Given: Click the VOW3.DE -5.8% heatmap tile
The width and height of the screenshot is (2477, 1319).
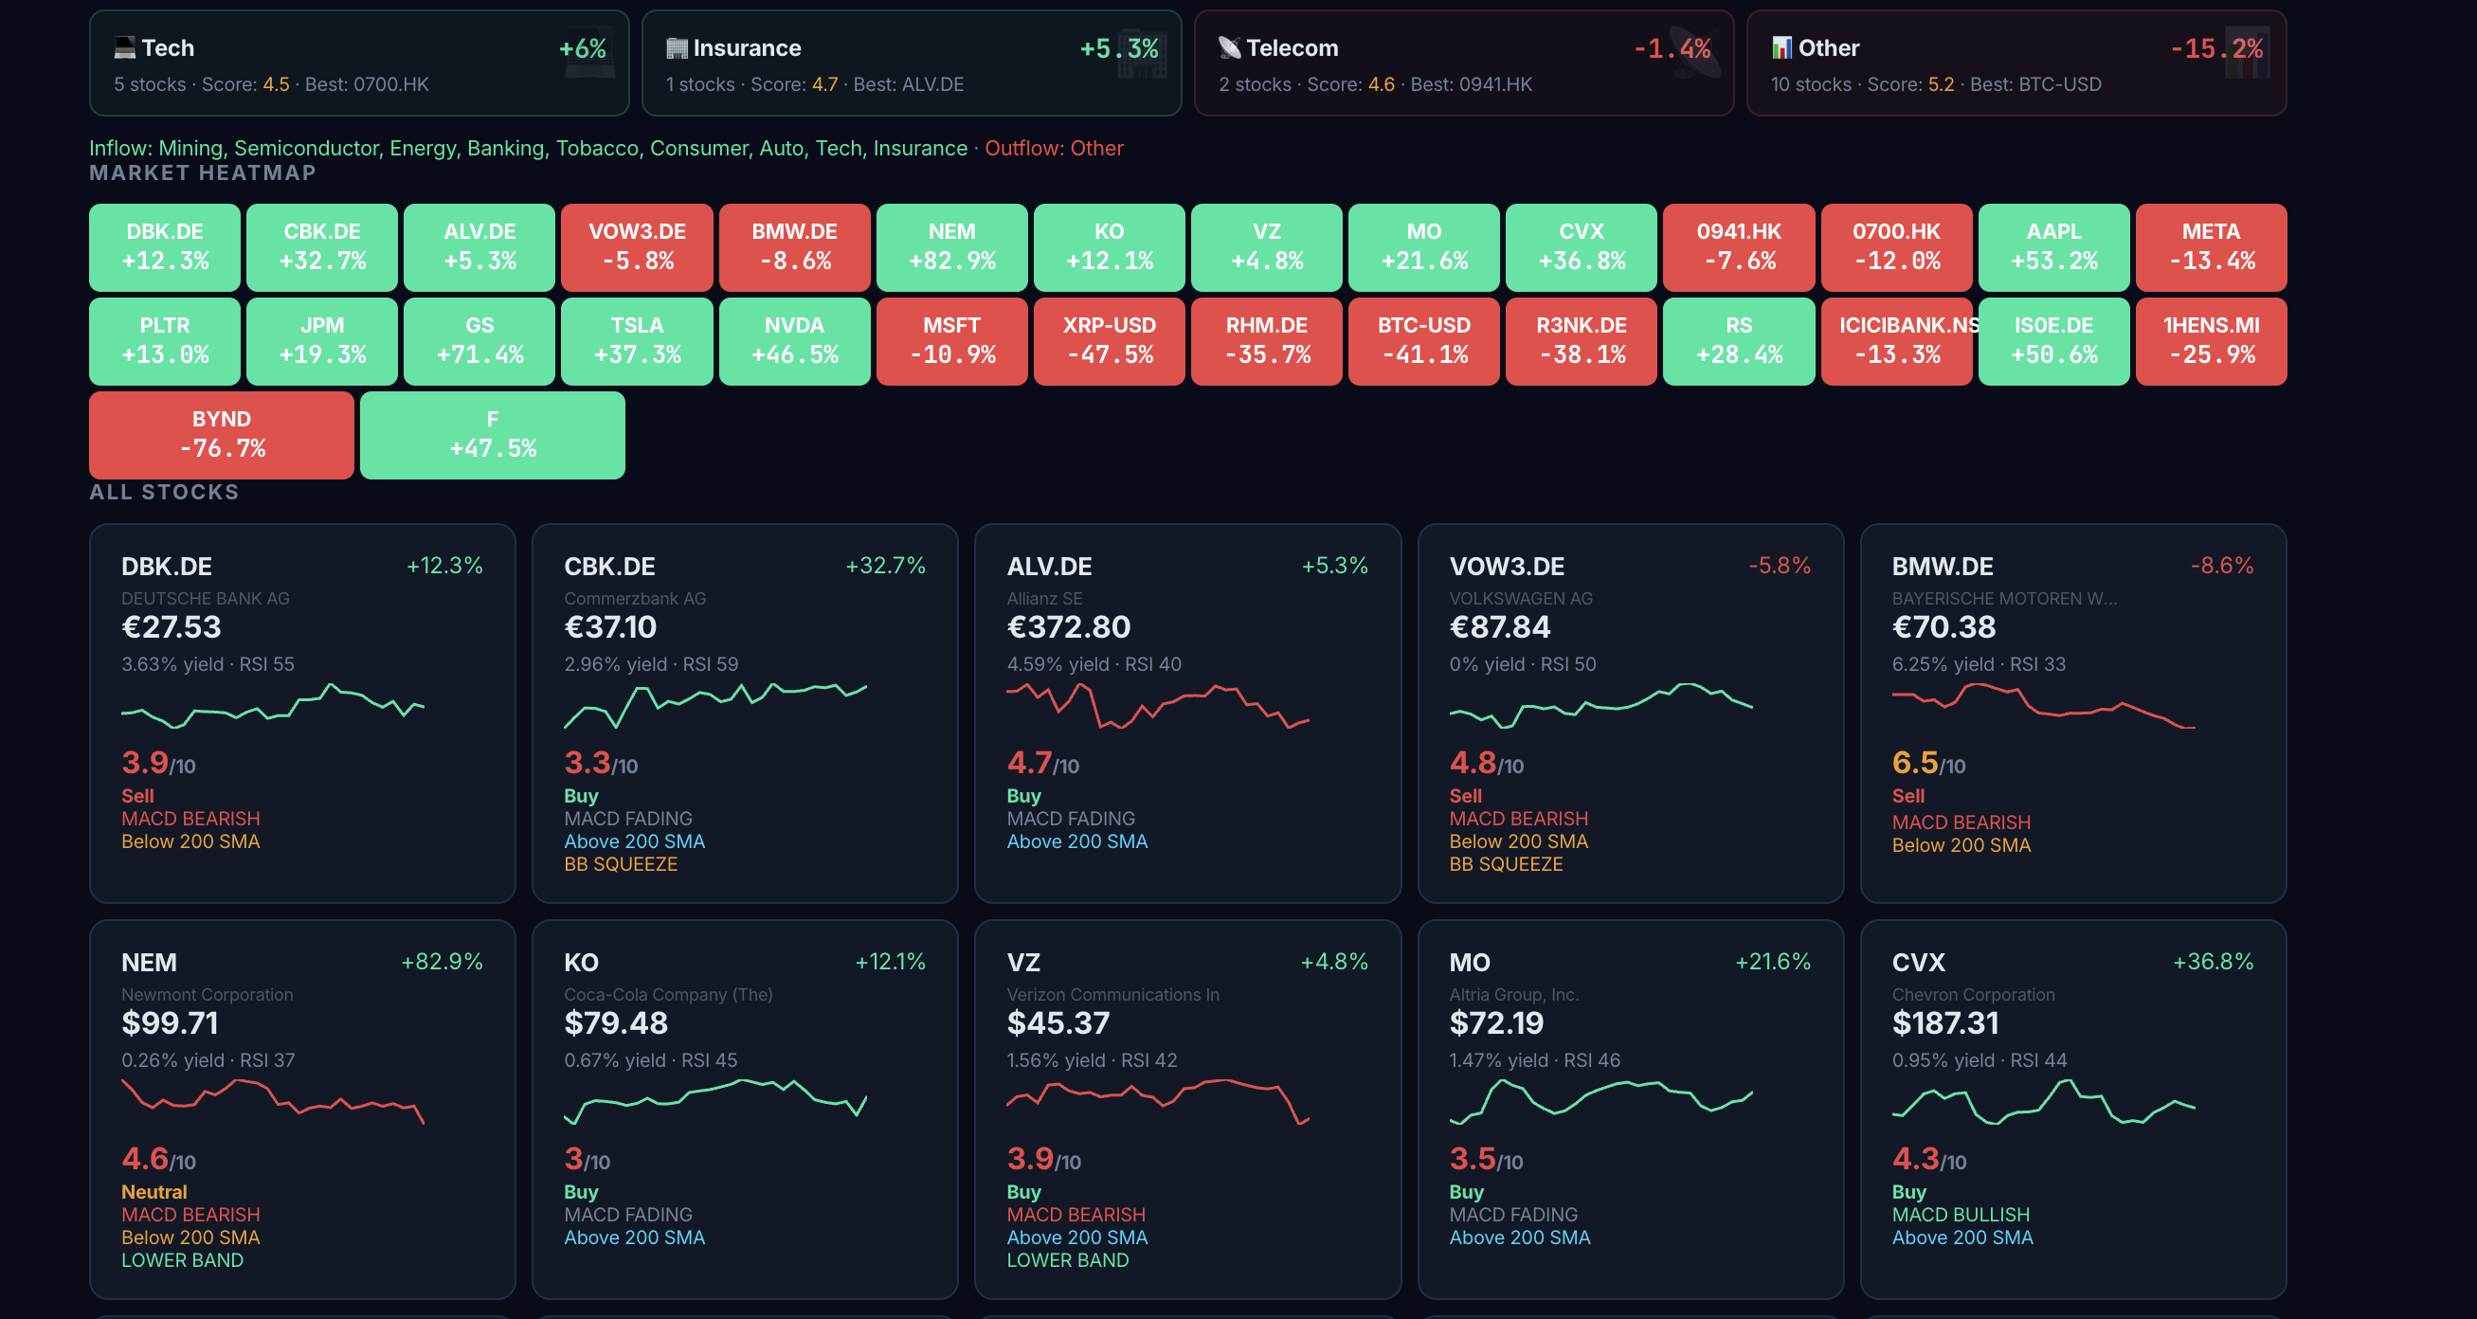Looking at the screenshot, I should pos(638,247).
